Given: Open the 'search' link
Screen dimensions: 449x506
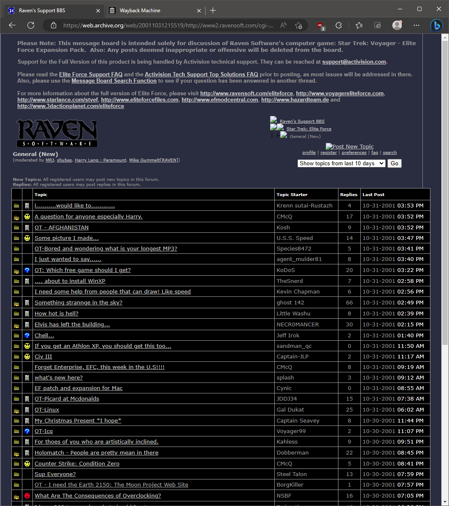Looking at the screenshot, I should [x=389, y=153].
